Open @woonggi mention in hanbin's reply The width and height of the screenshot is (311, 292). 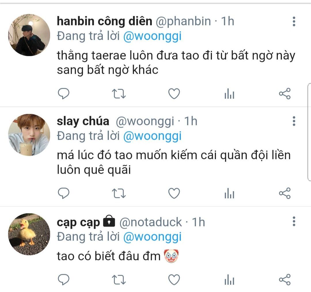pyautogui.click(x=152, y=37)
